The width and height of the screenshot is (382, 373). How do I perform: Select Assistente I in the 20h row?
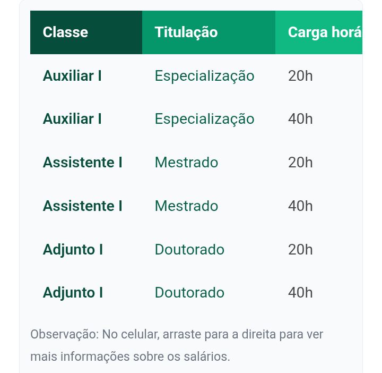point(82,163)
